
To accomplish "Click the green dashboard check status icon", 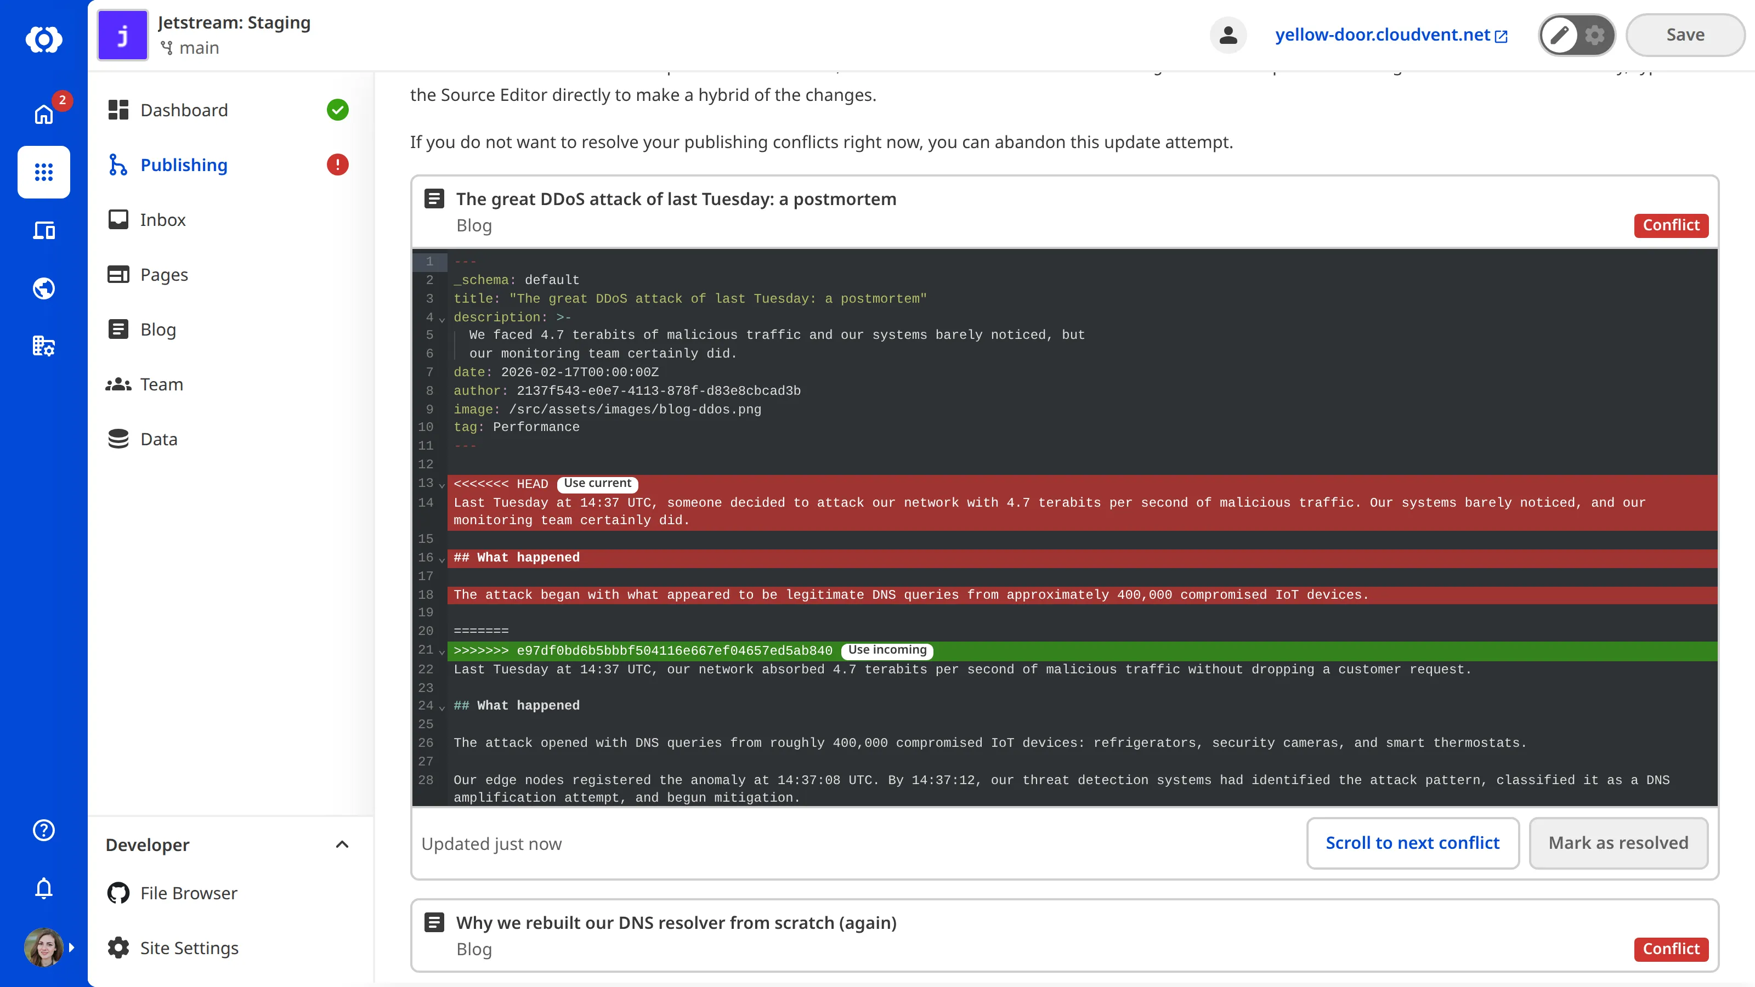I will click(337, 110).
